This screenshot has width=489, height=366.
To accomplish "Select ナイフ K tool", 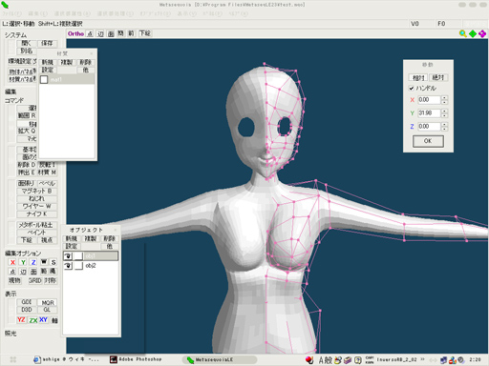I will (36, 213).
